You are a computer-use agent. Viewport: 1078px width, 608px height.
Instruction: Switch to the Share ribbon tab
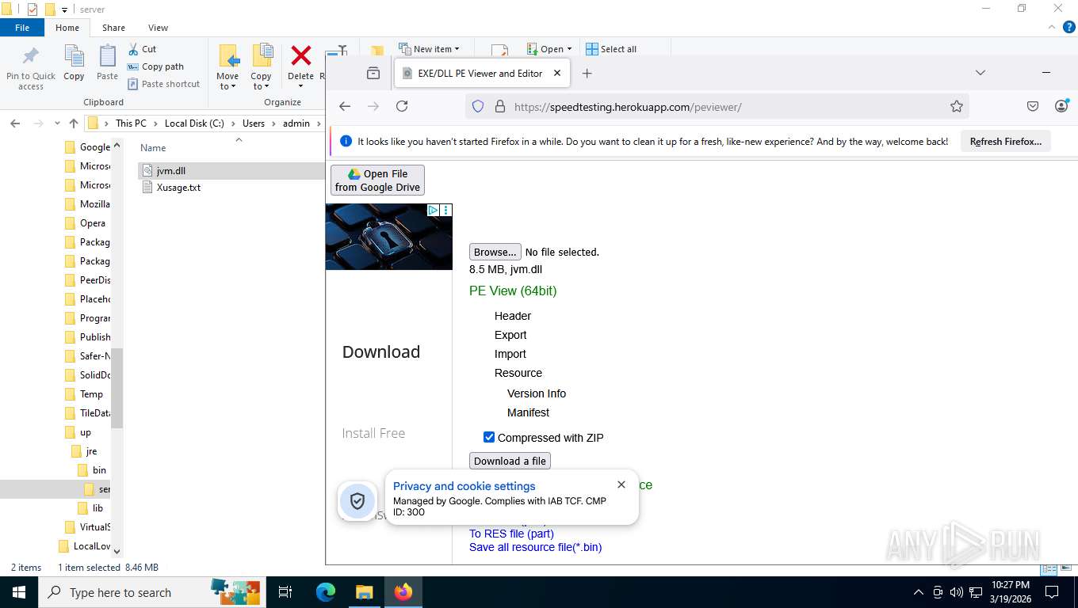click(113, 28)
